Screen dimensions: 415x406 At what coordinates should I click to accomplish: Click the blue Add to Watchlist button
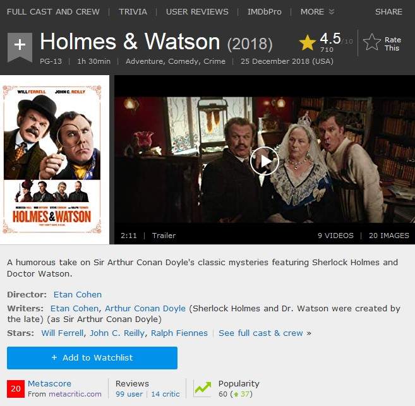pos(92,358)
